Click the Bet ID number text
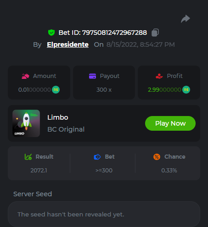The height and width of the screenshot is (227, 208). [114, 33]
